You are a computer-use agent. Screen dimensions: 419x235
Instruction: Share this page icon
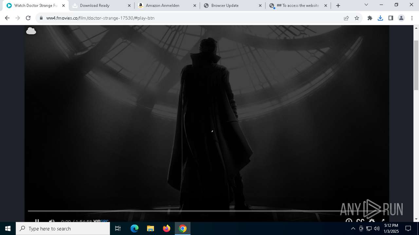point(346,18)
